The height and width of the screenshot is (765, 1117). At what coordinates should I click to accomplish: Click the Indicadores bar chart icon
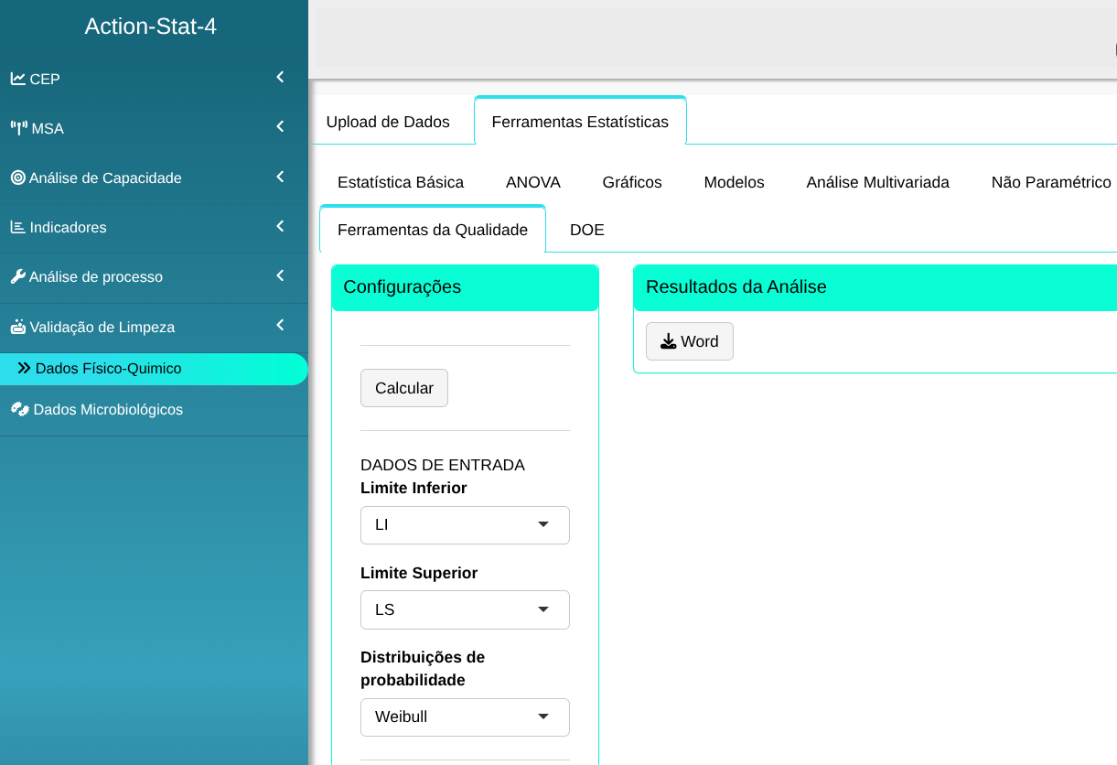point(18,227)
